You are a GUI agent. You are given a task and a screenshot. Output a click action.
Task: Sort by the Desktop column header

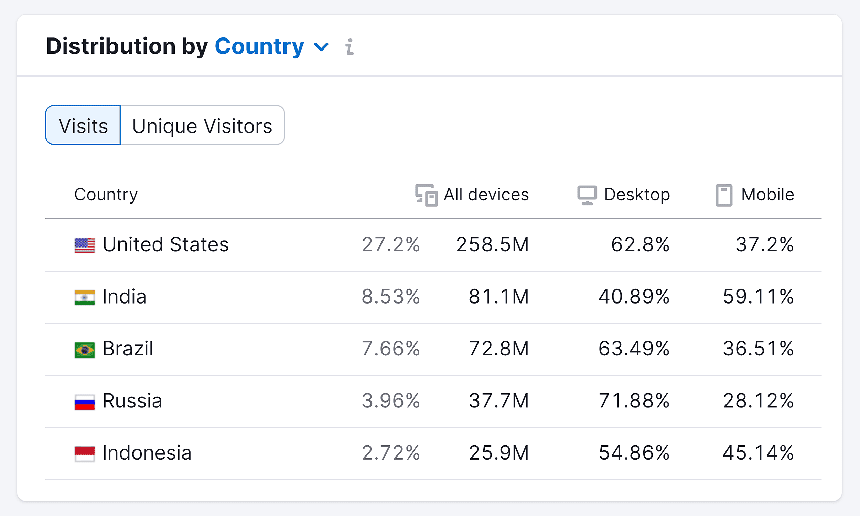pos(637,195)
